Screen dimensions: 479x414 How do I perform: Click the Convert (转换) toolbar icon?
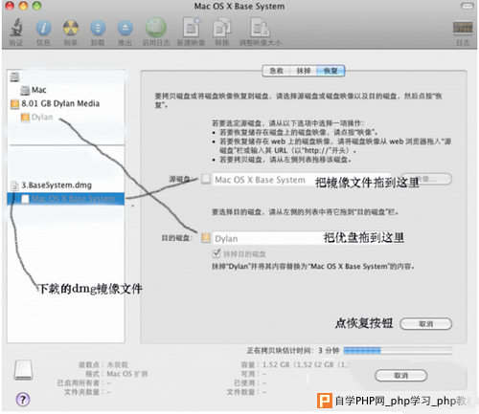(222, 28)
